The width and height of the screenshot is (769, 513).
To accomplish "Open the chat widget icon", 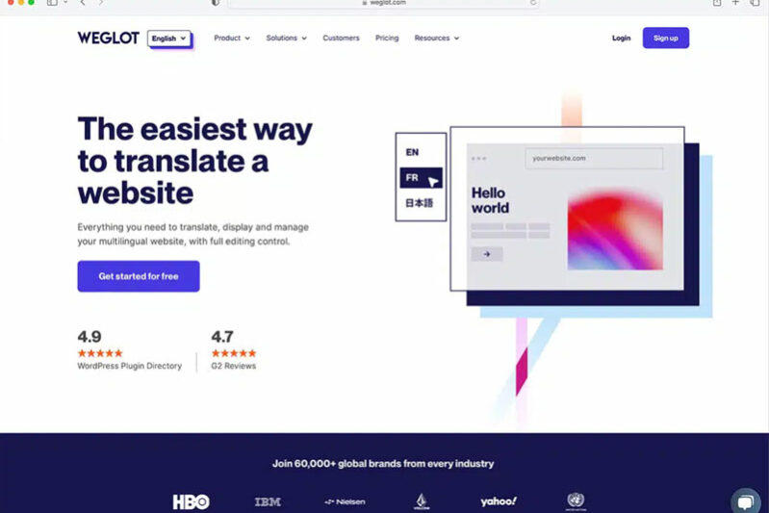I will pyautogui.click(x=745, y=502).
